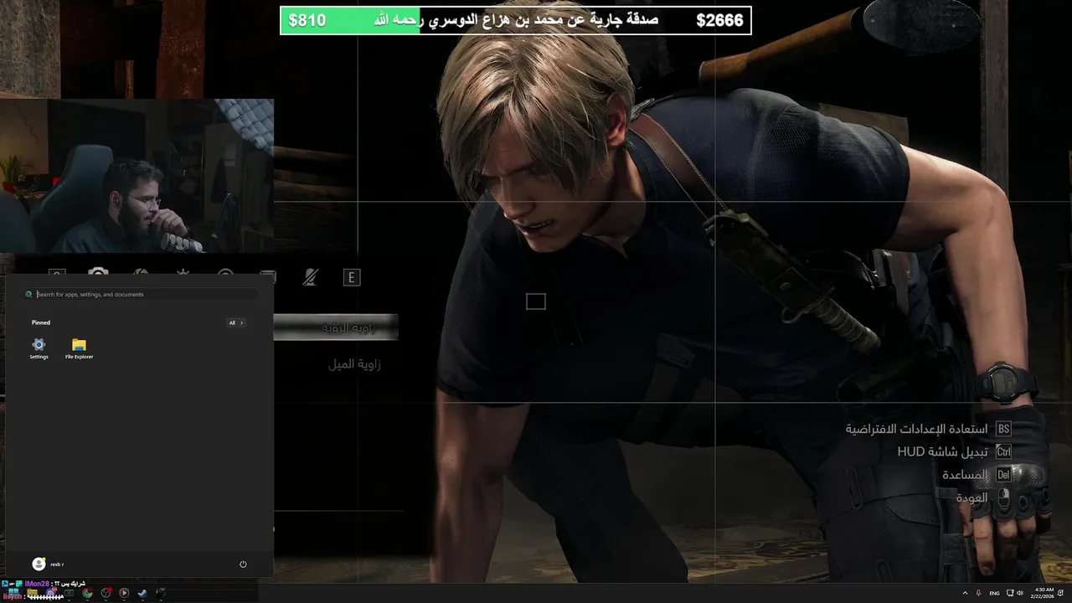1072x603 pixels.
Task: Click the mouse العودة return prompt
Action: (984, 497)
